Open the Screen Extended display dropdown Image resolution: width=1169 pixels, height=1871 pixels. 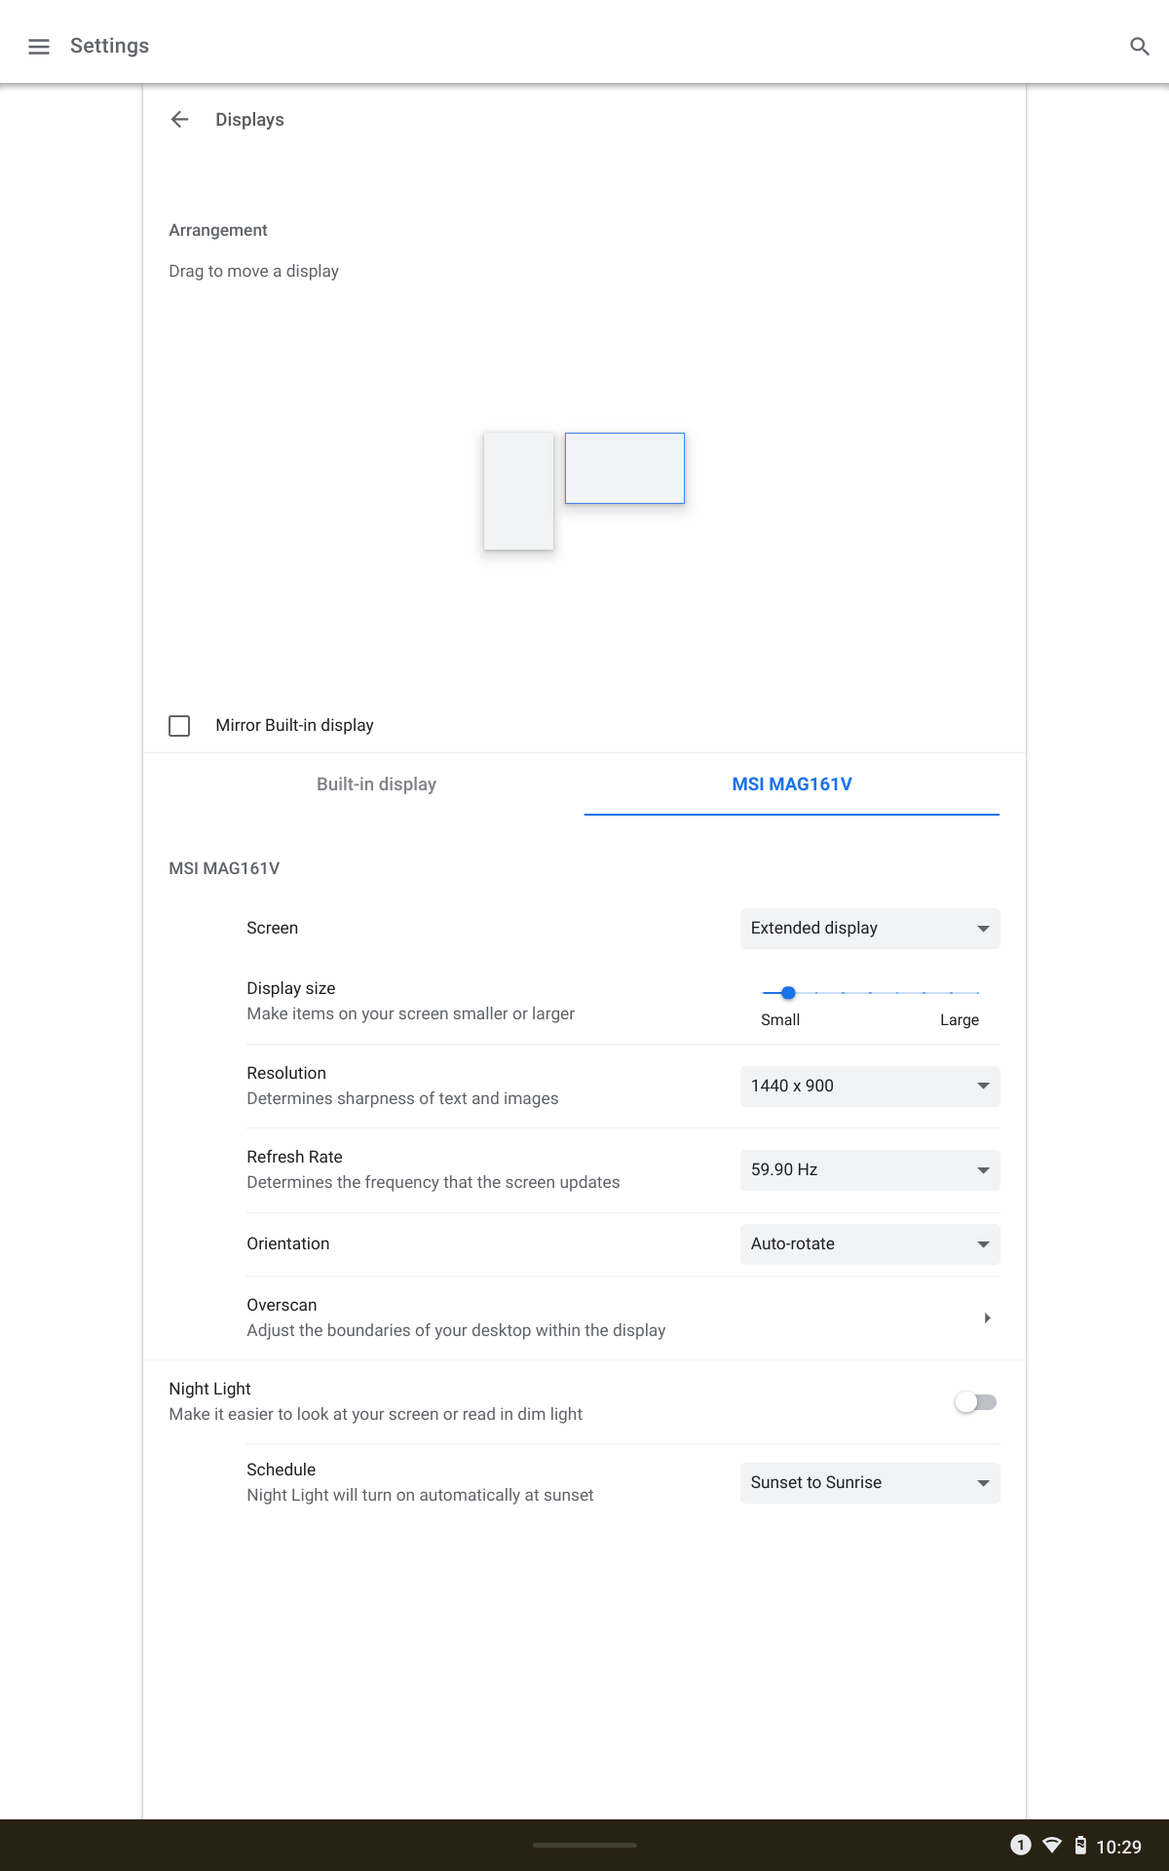(870, 929)
